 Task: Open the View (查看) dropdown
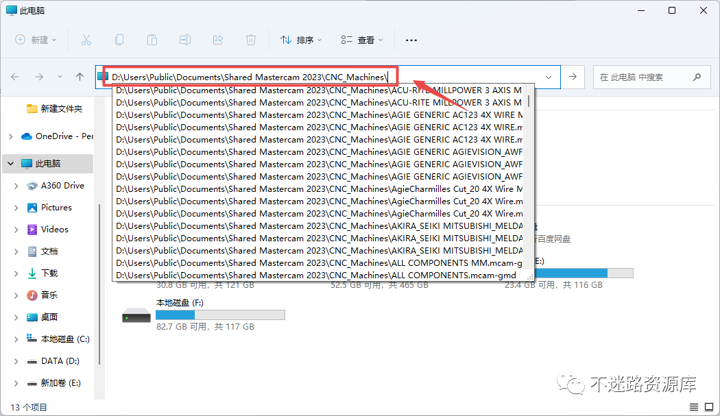[362, 40]
